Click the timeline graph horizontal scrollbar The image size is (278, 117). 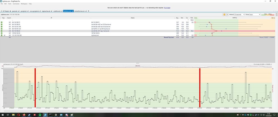(137, 111)
